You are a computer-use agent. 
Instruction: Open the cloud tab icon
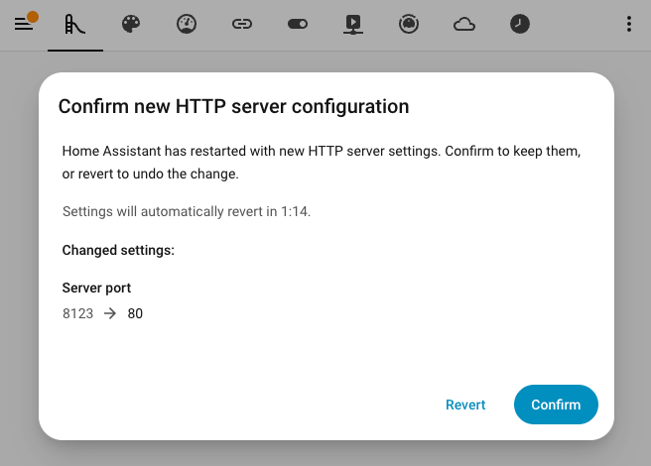(464, 24)
